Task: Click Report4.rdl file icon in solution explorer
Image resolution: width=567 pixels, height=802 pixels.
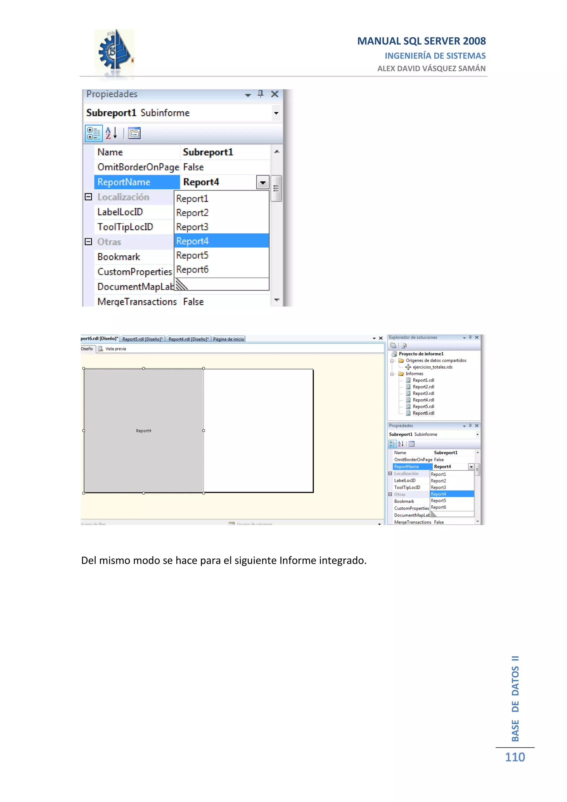Action: (x=408, y=400)
